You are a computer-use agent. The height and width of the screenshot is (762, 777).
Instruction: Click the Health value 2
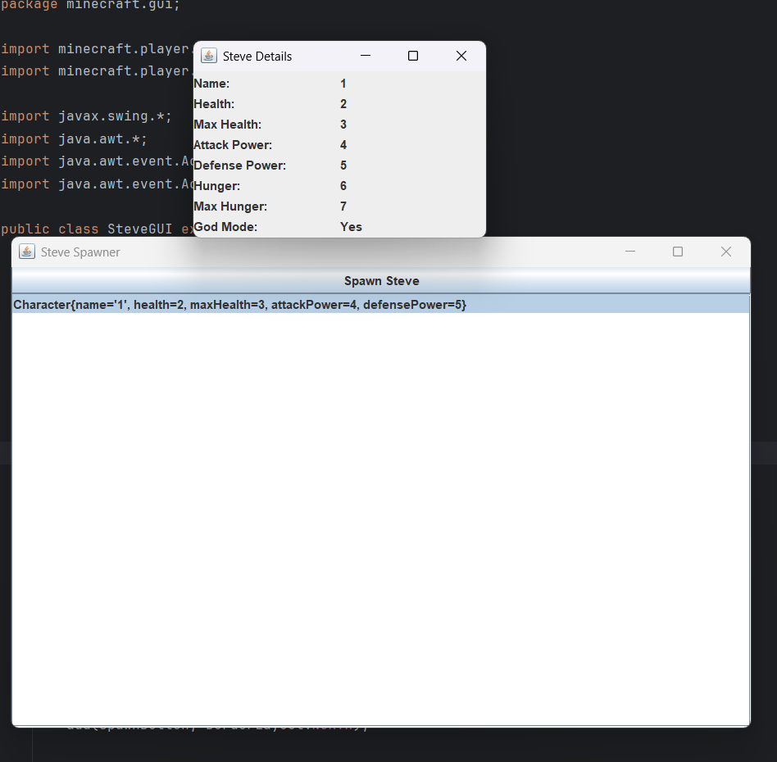343,104
